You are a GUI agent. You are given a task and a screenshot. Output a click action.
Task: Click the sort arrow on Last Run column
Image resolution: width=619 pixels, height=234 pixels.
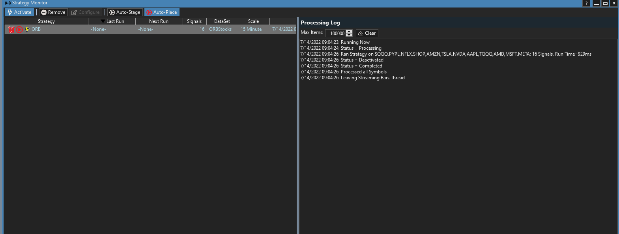(x=103, y=21)
